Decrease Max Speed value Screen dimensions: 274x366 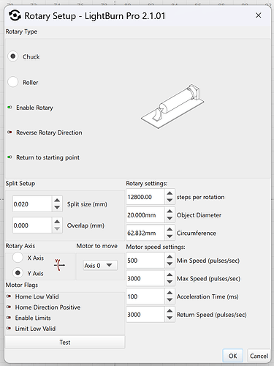170,282
